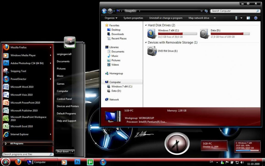Expand Windows Media Player submenu arrow
This screenshot has height=166, width=265.
click(x=50, y=55)
